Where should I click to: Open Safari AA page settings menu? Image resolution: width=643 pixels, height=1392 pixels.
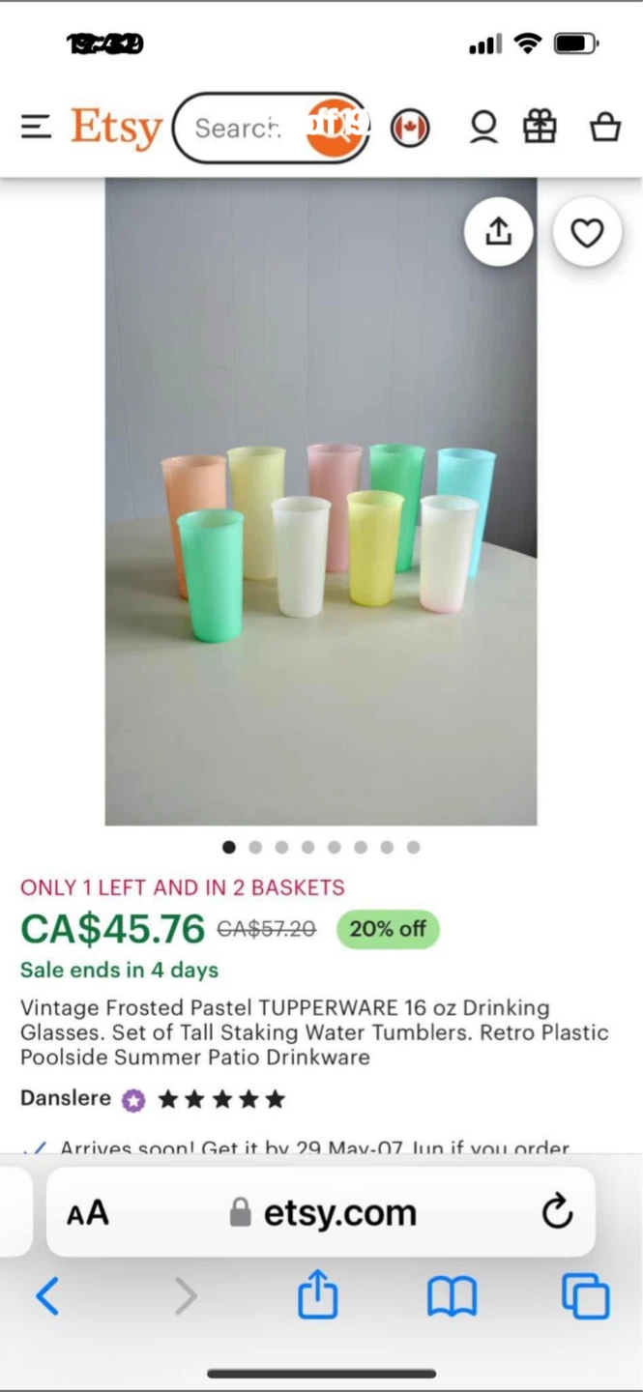pyautogui.click(x=88, y=1213)
